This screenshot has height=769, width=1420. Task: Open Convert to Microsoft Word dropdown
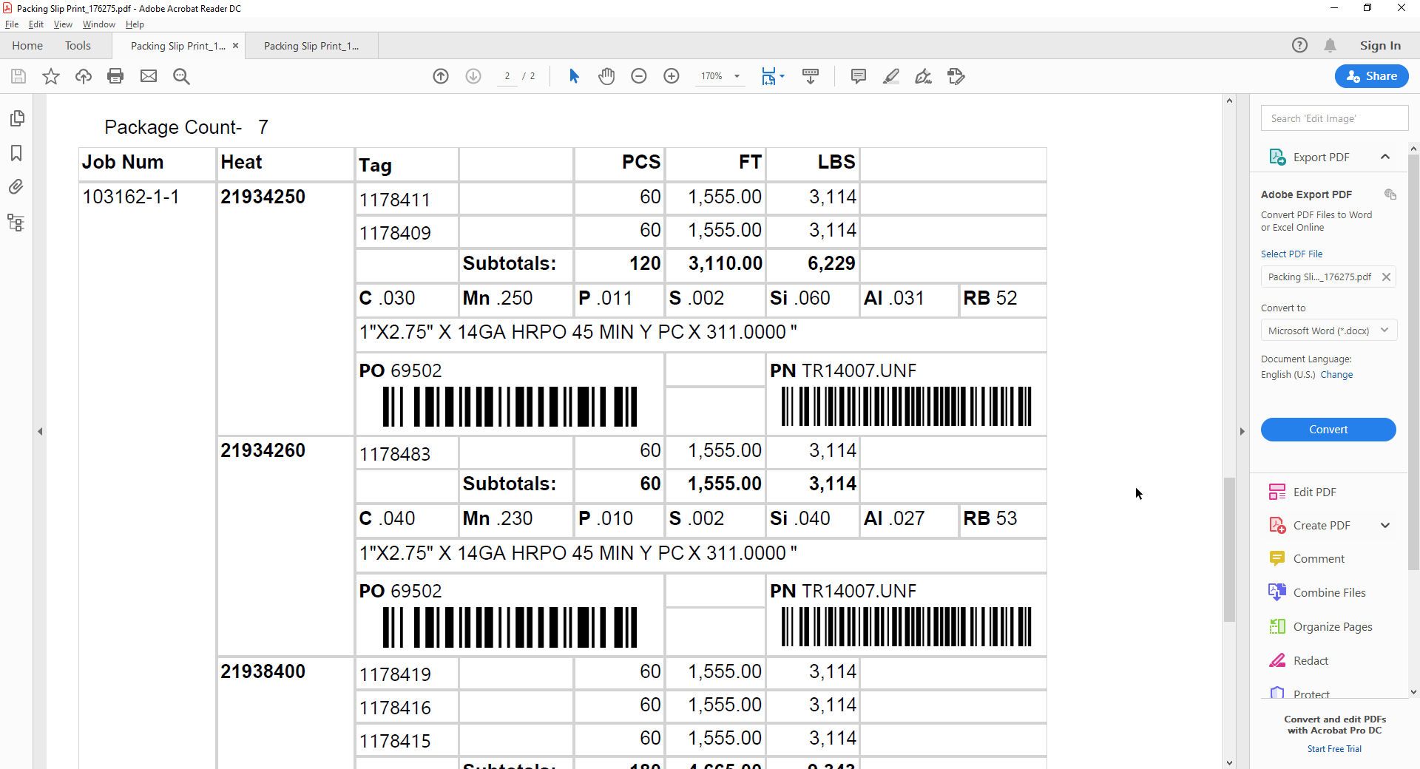(1328, 331)
